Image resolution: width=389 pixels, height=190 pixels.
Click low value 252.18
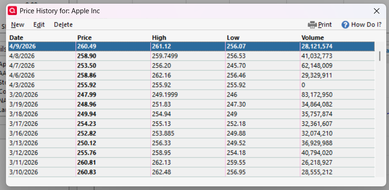pos(236,123)
